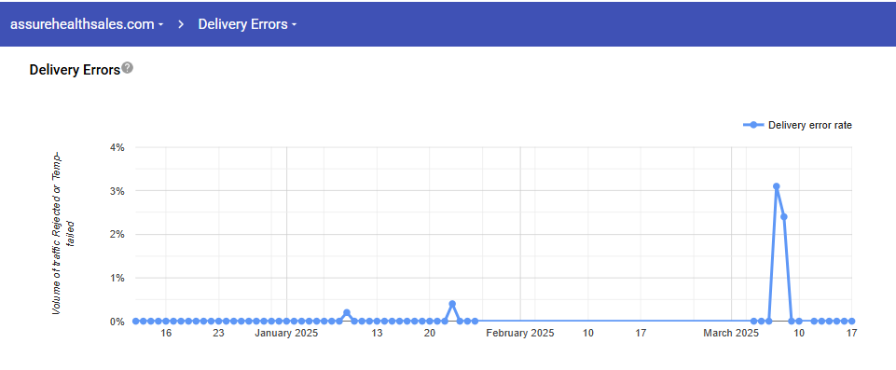Click the breadcrumb chevron separator arrow
Screen dimensions: 896x370
click(181, 24)
